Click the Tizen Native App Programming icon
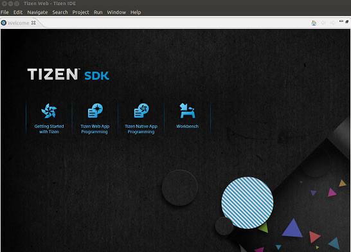Viewport: 351px width, 252px height. pyautogui.click(x=141, y=111)
